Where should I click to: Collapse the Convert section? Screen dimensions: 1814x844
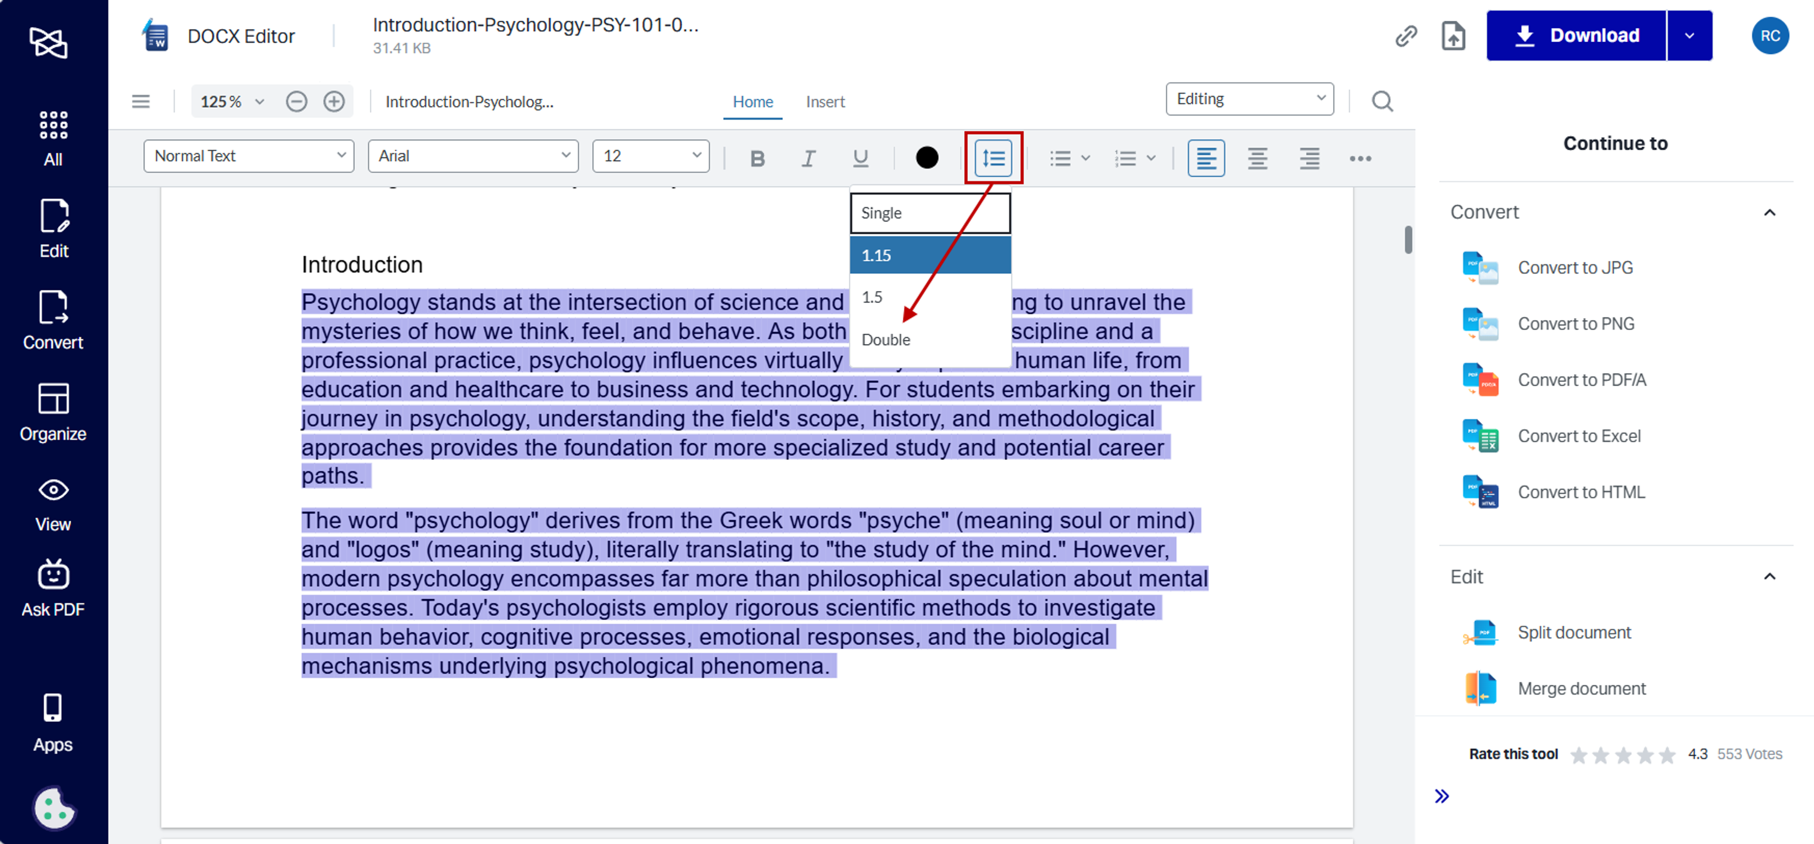(1769, 212)
